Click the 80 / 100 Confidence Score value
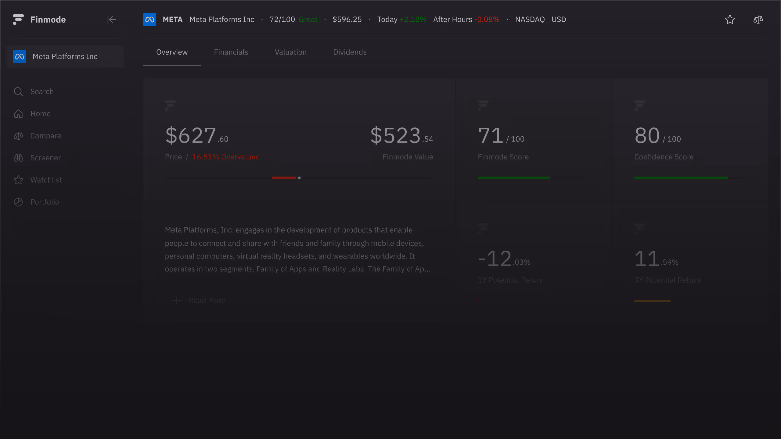Viewport: 781px width, 439px height. coord(657,135)
